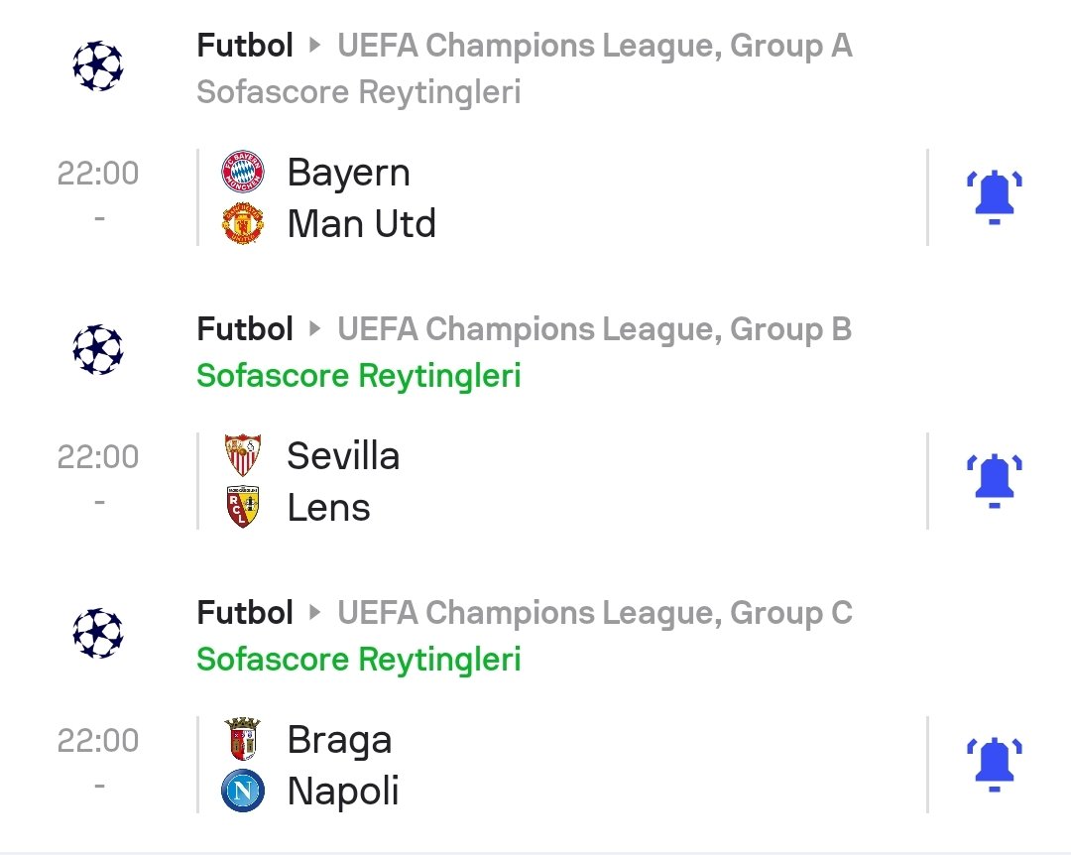Click the Champions League logo for Group C
1071x855 pixels.
click(x=98, y=634)
